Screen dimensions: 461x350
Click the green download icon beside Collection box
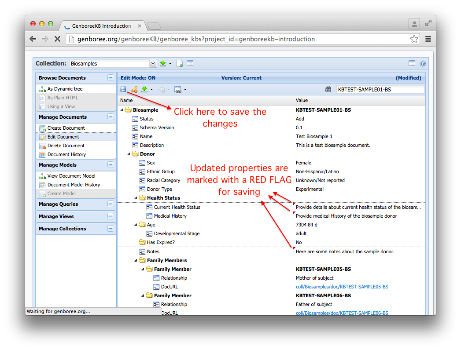coord(163,63)
